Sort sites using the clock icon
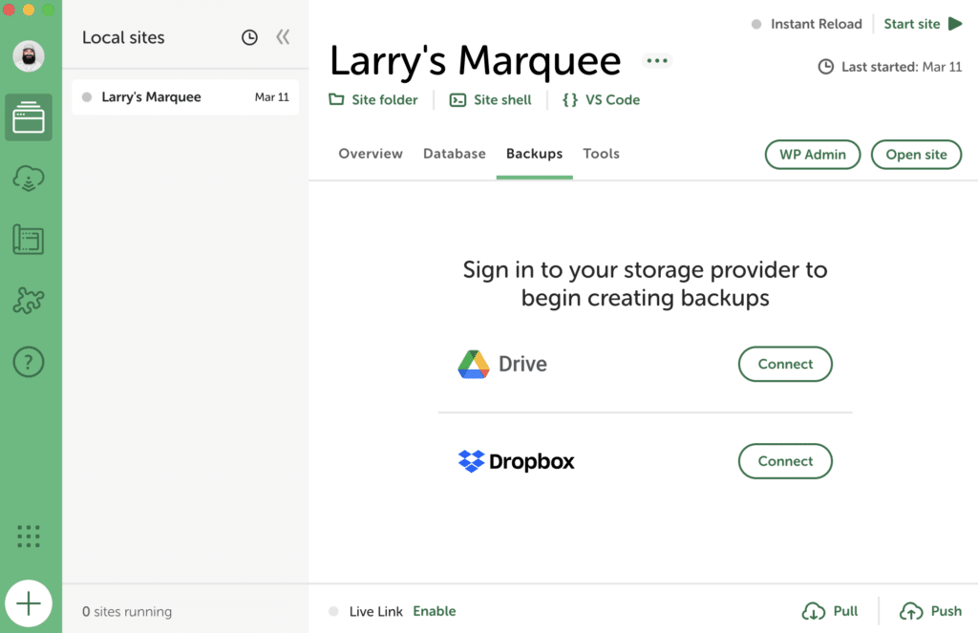Screen dimensions: 978x633 [249, 38]
